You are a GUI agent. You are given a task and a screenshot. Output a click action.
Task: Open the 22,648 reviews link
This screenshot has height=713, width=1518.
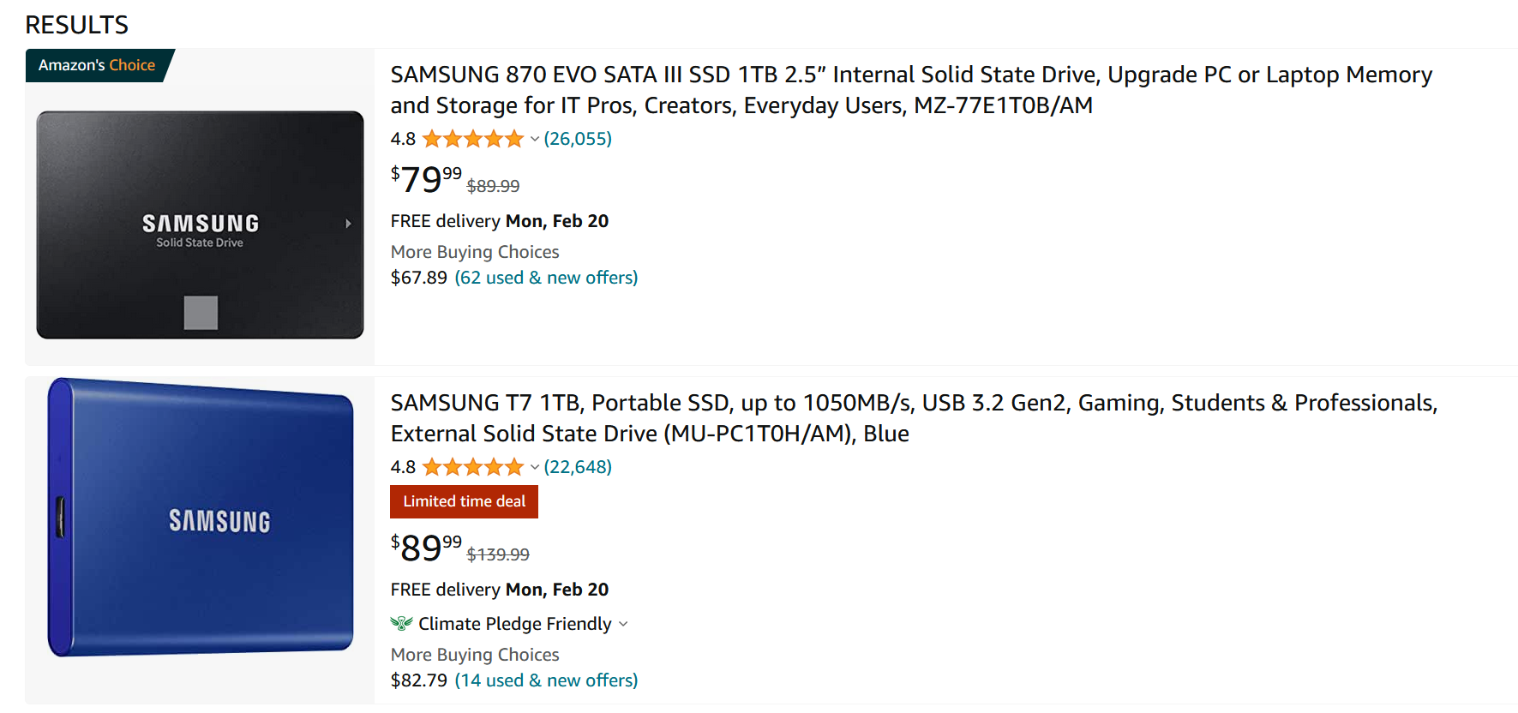(x=578, y=467)
